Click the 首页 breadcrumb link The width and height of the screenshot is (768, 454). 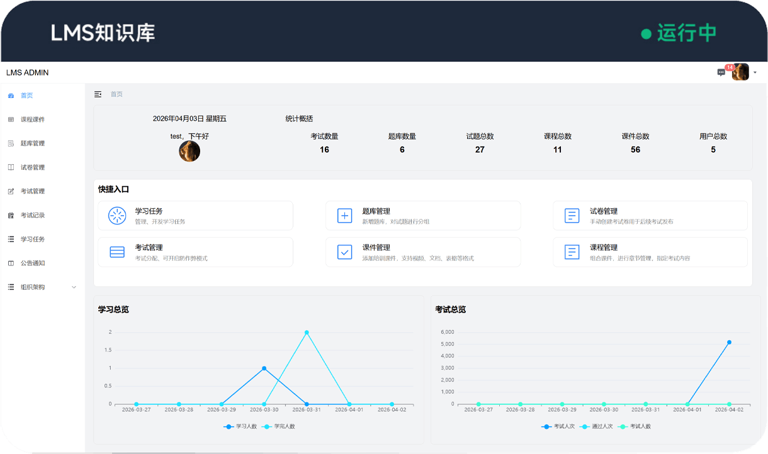(x=116, y=94)
